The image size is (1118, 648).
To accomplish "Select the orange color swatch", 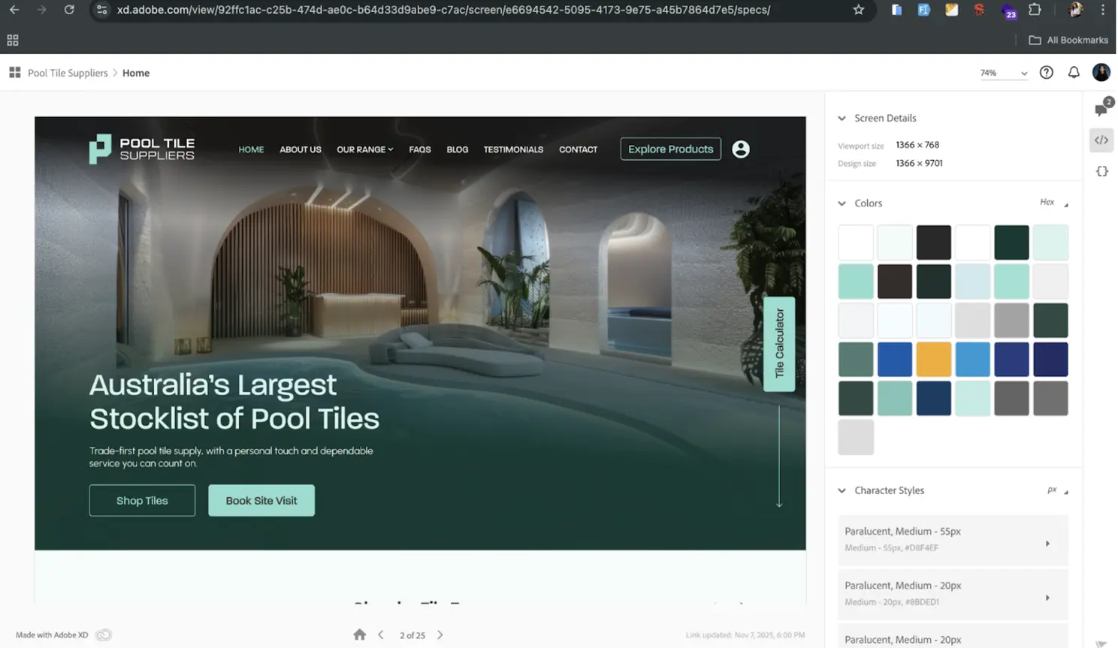I will tap(933, 360).
